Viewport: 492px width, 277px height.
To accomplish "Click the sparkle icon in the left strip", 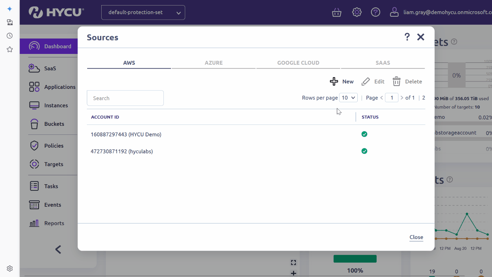I will click(10, 9).
